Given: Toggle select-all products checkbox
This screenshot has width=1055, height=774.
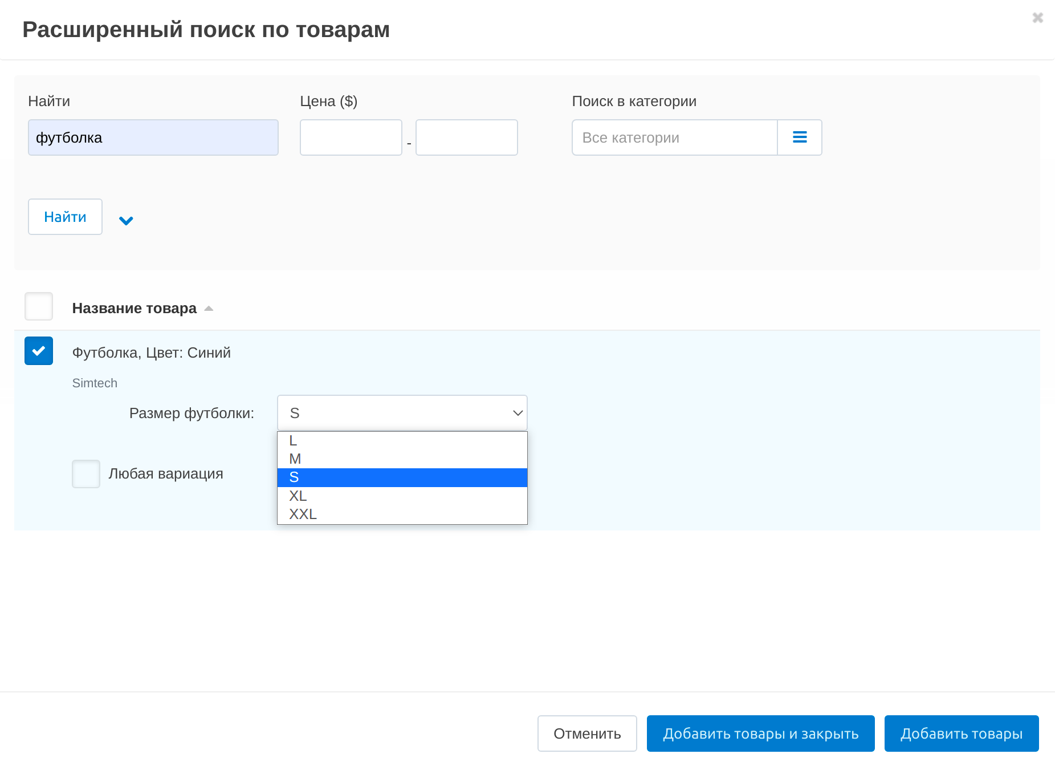Looking at the screenshot, I should pyautogui.click(x=39, y=307).
